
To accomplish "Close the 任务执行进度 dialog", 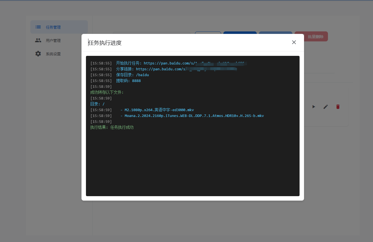I will pyautogui.click(x=294, y=42).
